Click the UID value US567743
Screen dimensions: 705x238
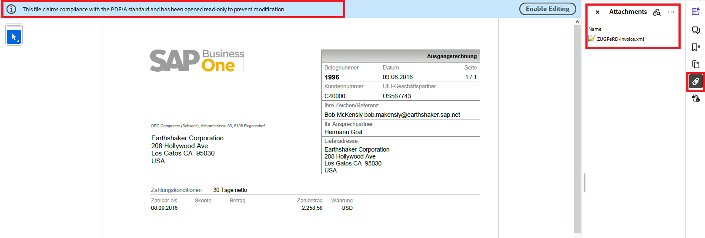[397, 96]
